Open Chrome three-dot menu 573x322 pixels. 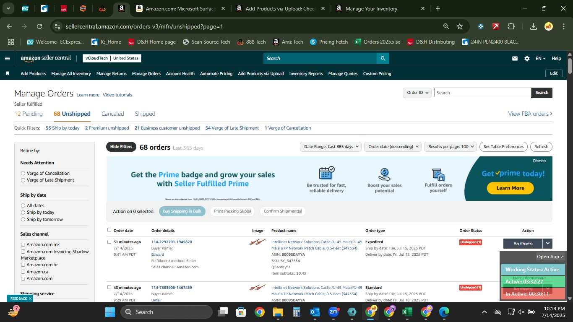pos(563,26)
